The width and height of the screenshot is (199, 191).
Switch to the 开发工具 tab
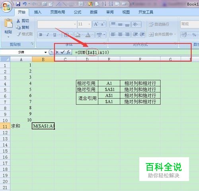point(146,12)
